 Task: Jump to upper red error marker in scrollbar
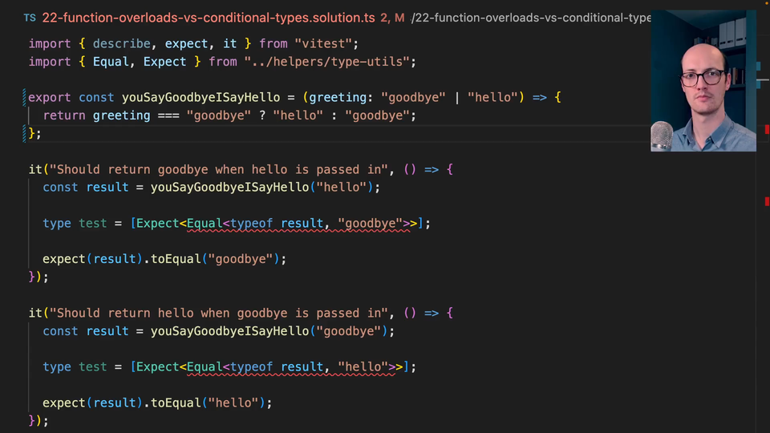[767, 129]
